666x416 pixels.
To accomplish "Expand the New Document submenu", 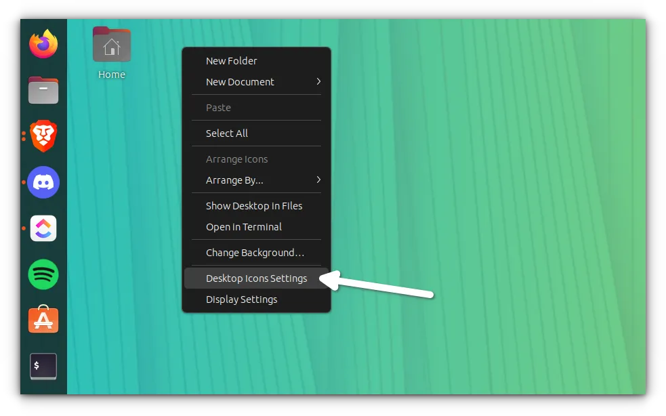I will click(x=240, y=81).
